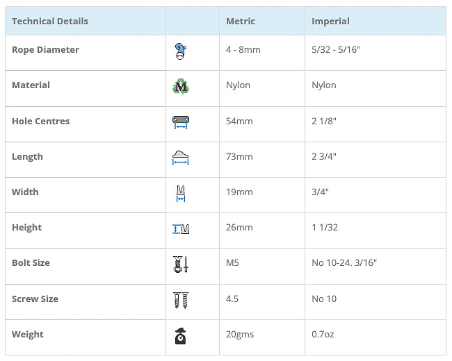Click the Imperial column header

[330, 22]
